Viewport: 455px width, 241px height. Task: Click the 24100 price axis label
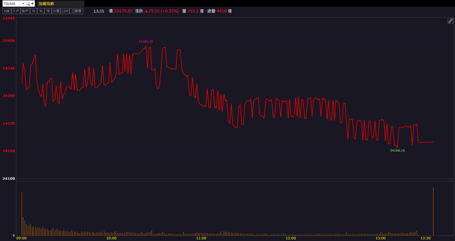pos(9,178)
